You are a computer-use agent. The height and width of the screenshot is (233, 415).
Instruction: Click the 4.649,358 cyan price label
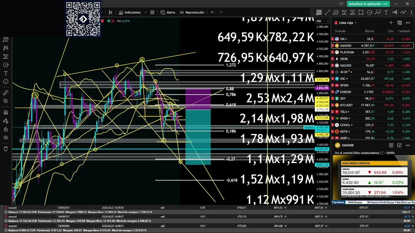click(322, 149)
